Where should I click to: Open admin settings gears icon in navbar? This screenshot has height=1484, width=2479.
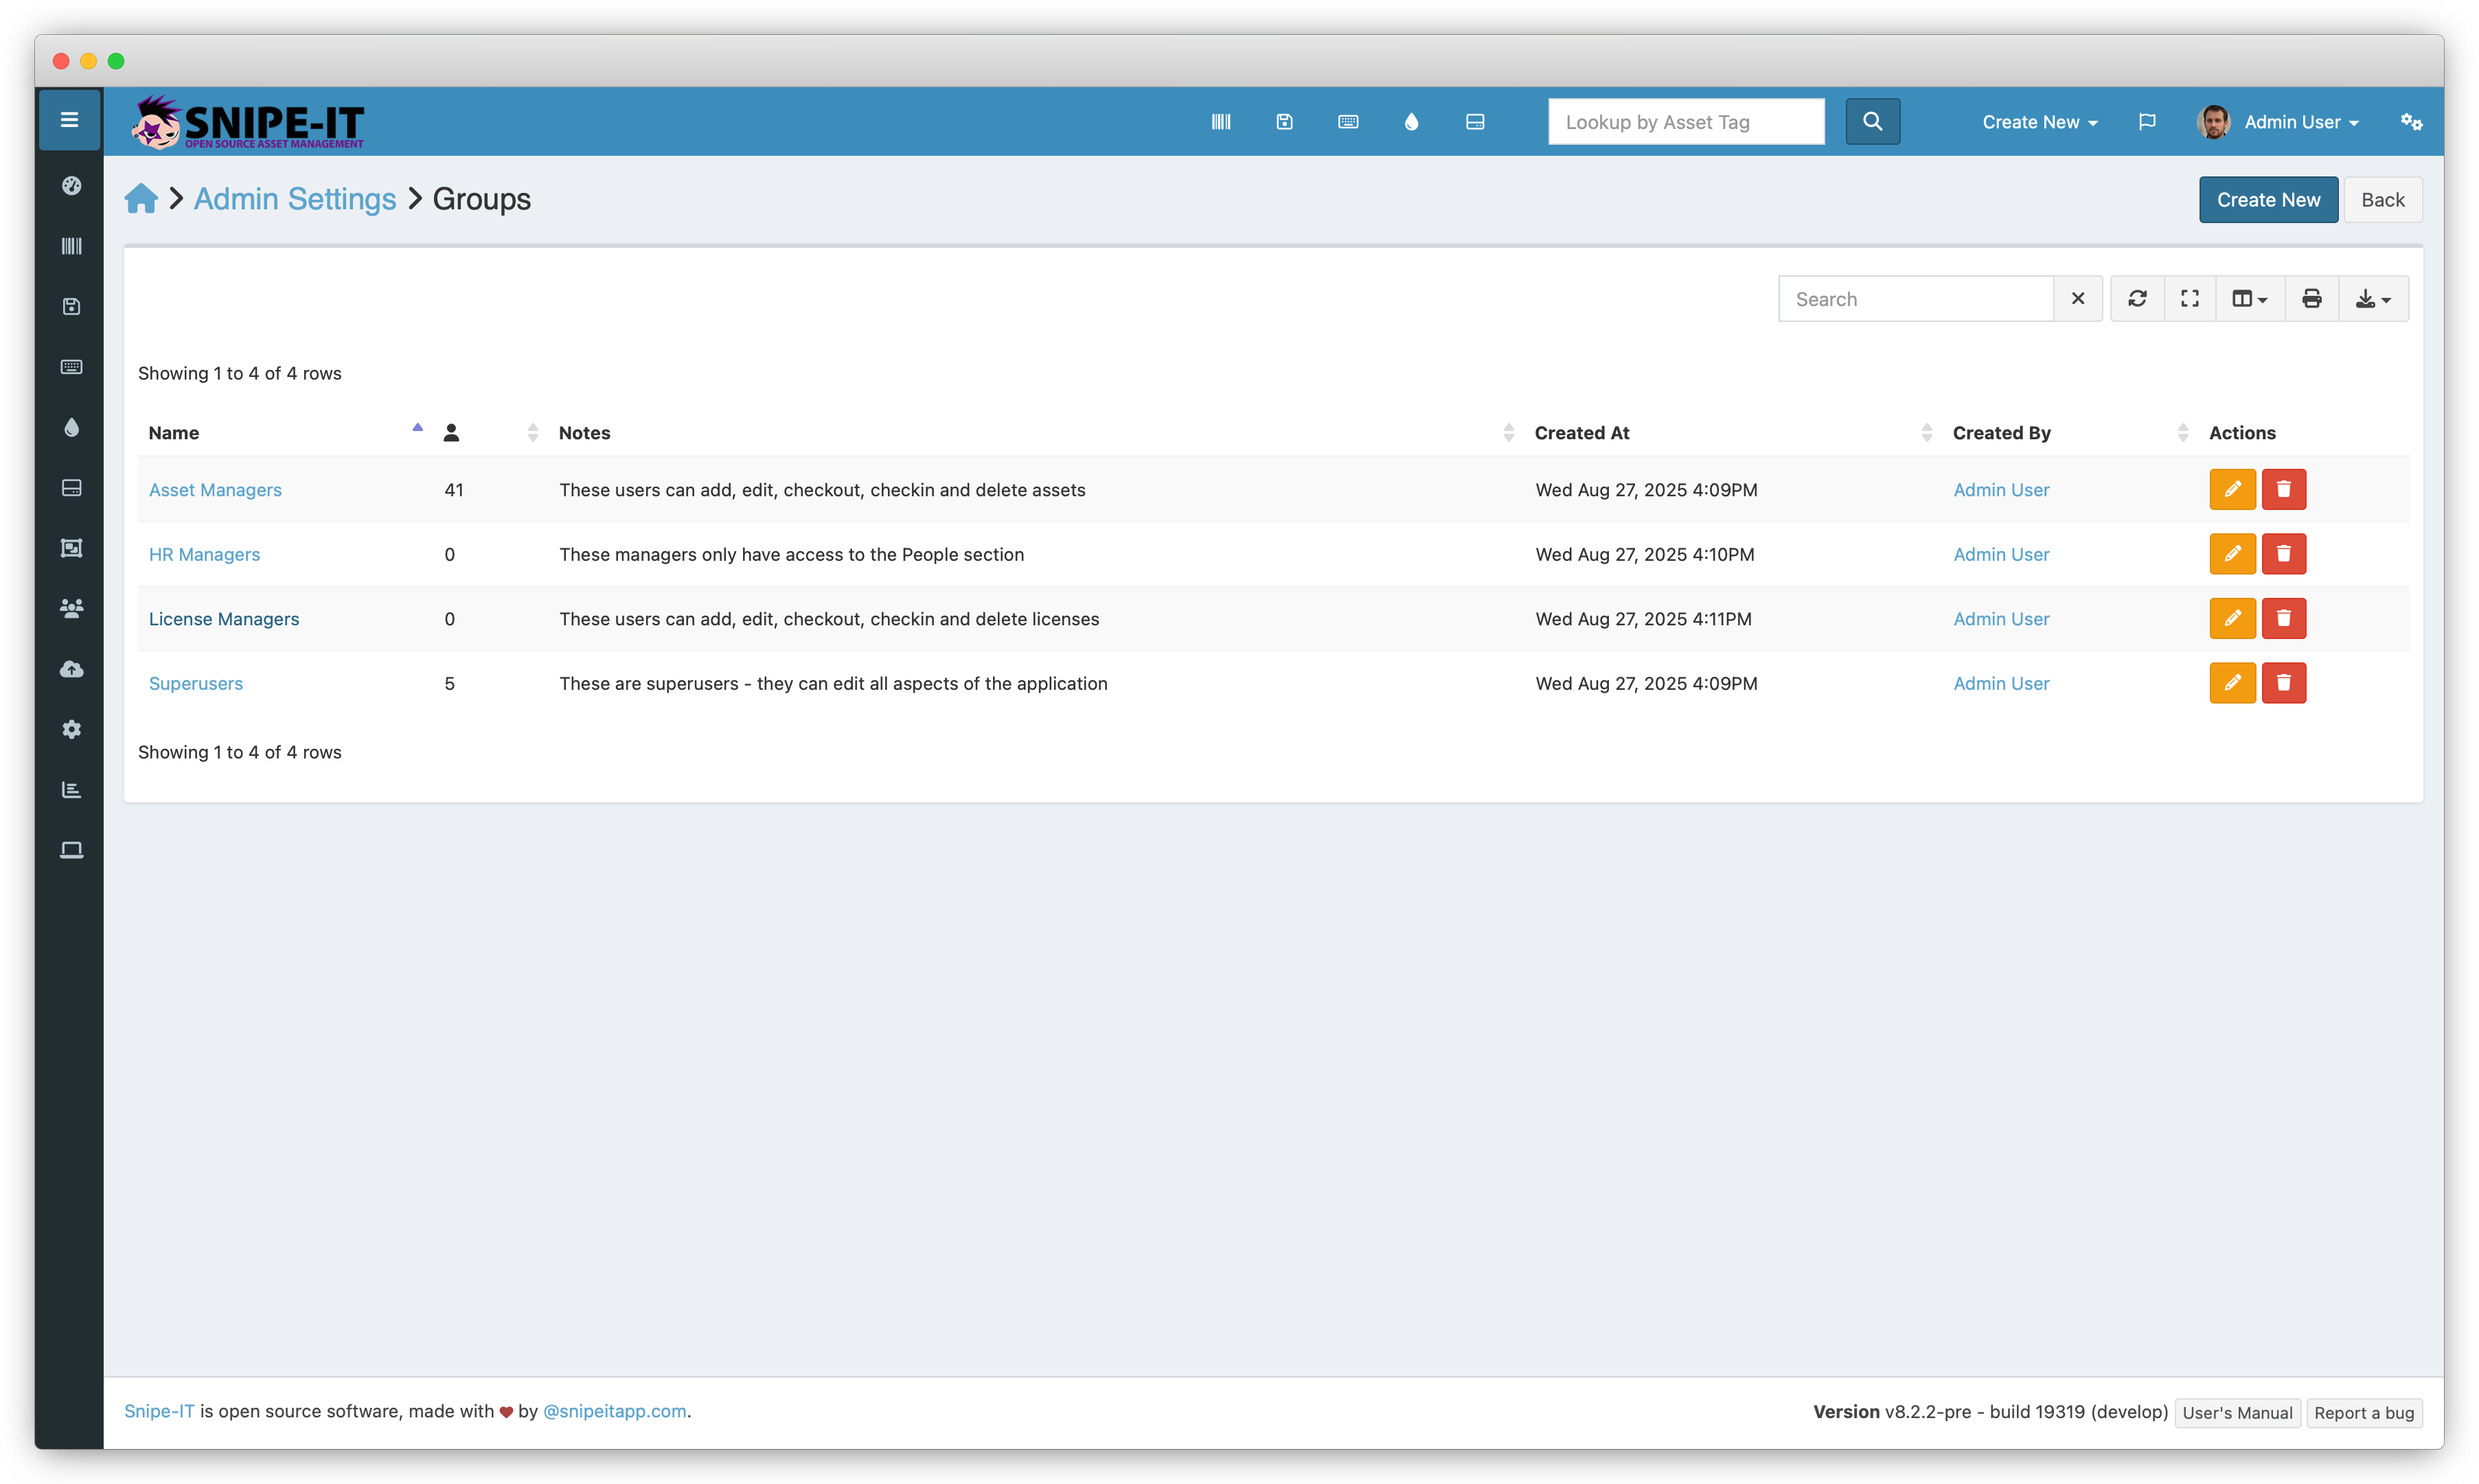(x=2412, y=122)
